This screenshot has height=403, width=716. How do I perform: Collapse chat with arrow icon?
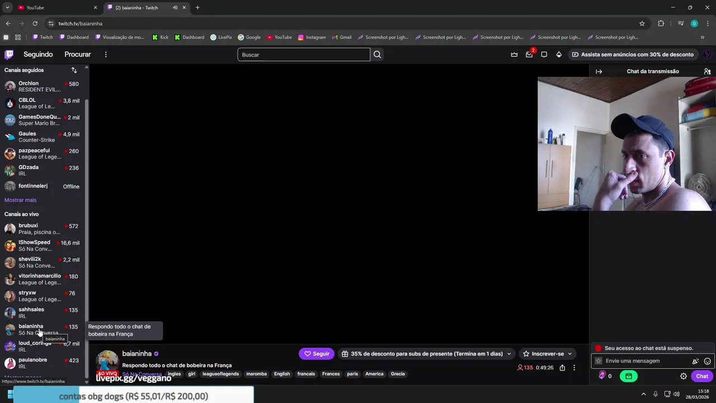point(599,72)
